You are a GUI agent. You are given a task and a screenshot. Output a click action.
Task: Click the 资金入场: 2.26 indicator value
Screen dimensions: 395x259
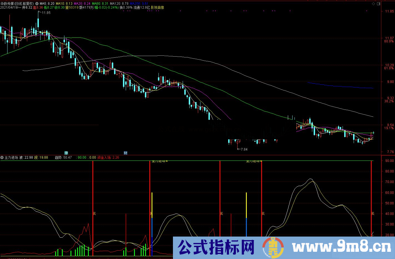click(x=108, y=158)
